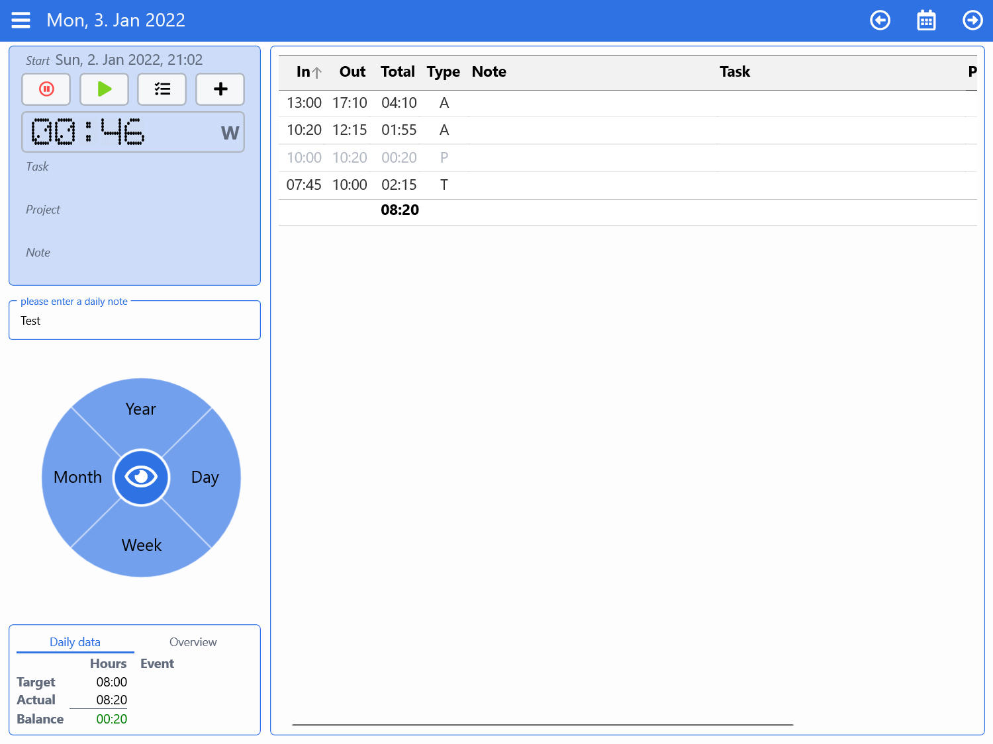Edit the daily note field containing Test

[x=135, y=321]
